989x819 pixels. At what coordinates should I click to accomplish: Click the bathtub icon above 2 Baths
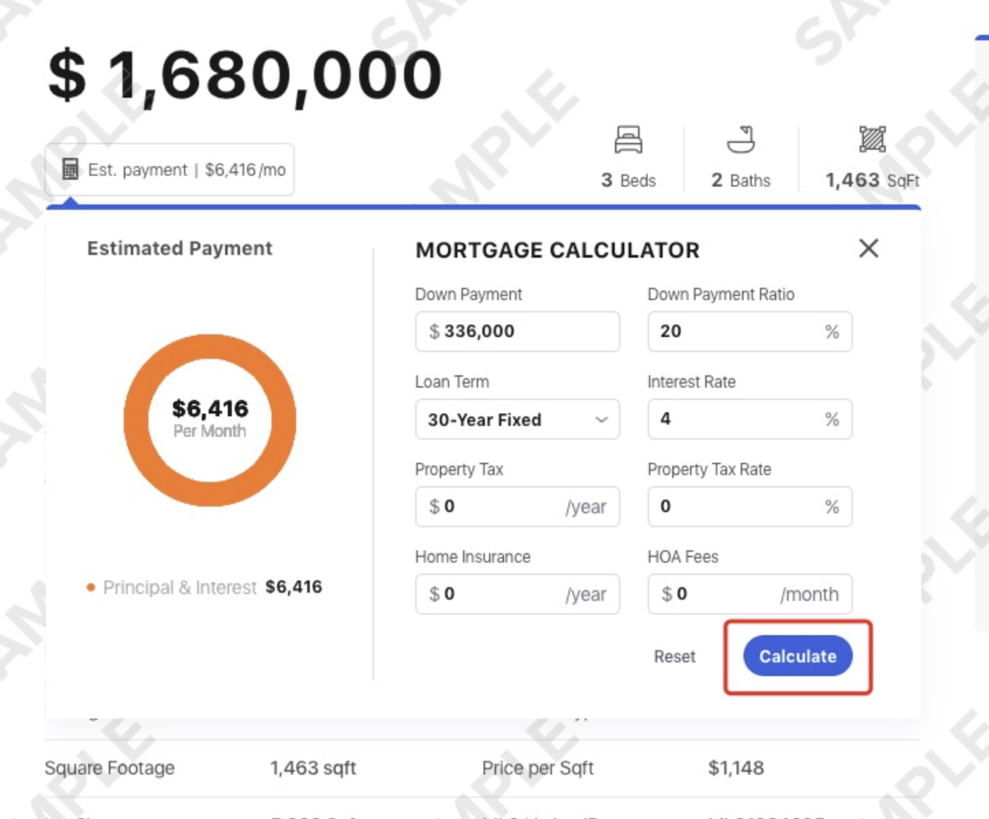tap(741, 139)
